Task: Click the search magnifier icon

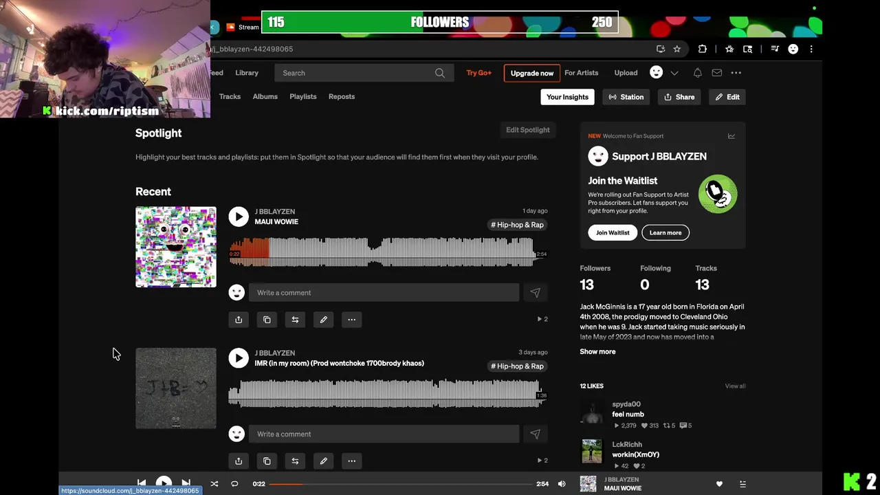Action: pos(439,73)
